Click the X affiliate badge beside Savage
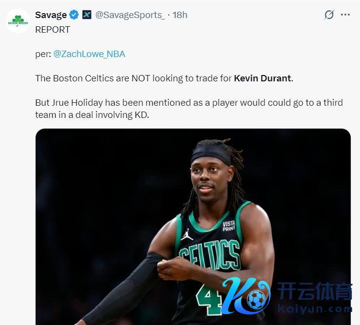This screenshot has width=360, height=325. pos(87,15)
